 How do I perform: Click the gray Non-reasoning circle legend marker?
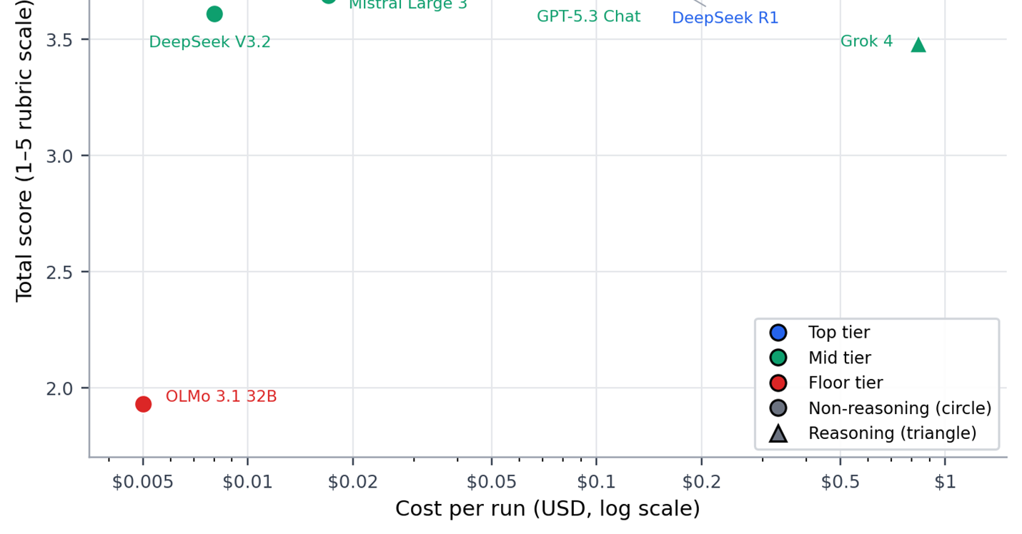point(778,408)
